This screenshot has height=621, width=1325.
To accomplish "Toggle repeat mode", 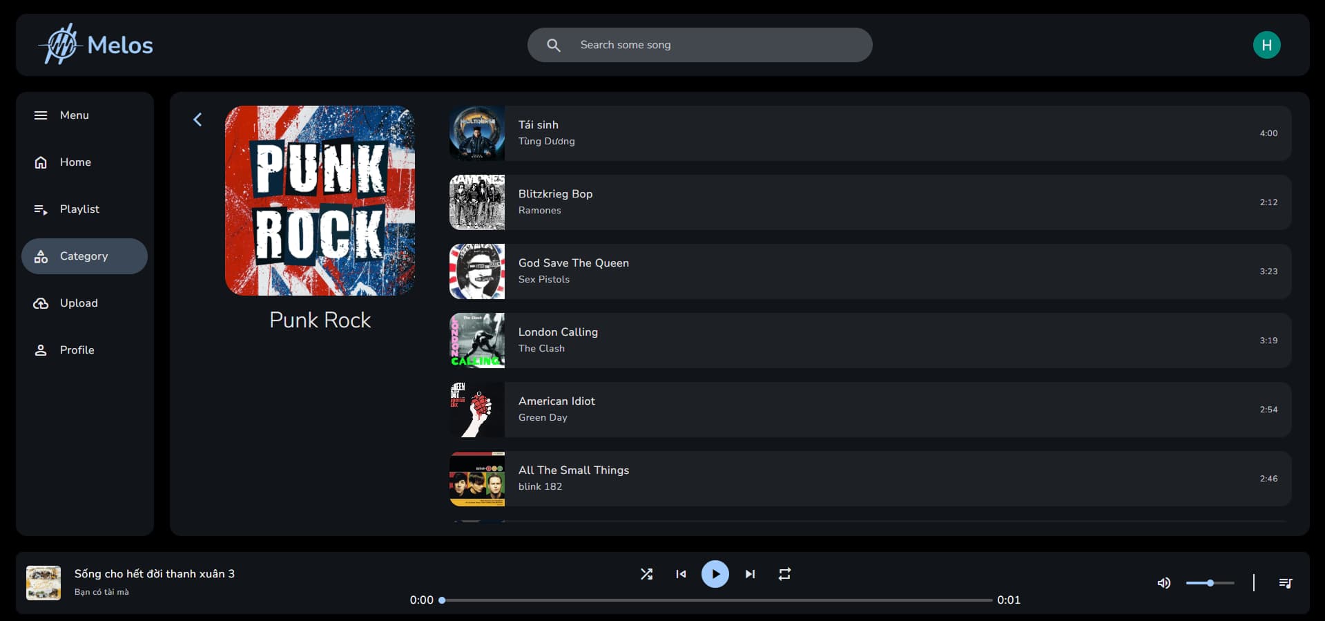I will 784,574.
